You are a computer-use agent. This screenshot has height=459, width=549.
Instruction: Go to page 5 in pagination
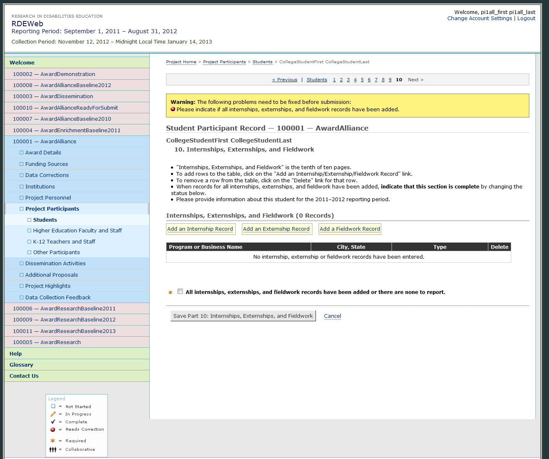pyautogui.click(x=362, y=80)
